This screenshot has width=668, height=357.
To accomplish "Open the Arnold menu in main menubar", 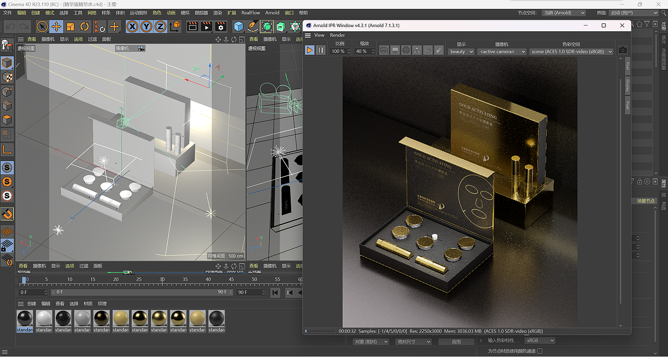I will click(x=272, y=13).
